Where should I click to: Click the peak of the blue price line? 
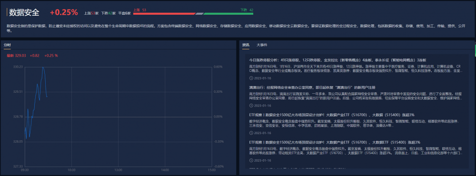point(43,67)
